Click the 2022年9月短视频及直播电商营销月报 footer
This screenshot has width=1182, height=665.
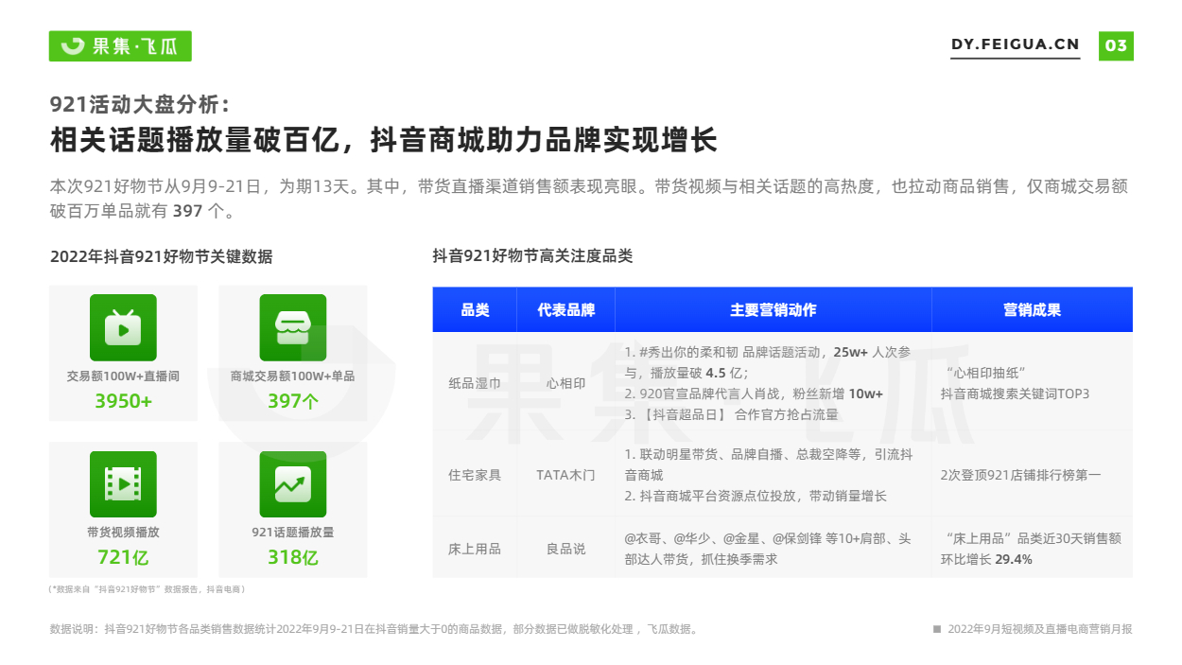(x=1040, y=629)
